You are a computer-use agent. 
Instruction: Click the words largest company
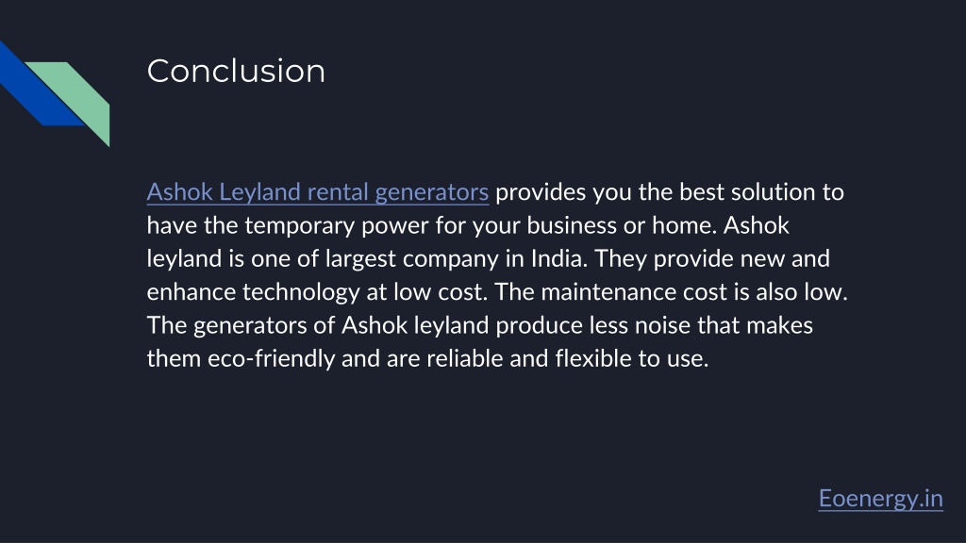click(411, 259)
